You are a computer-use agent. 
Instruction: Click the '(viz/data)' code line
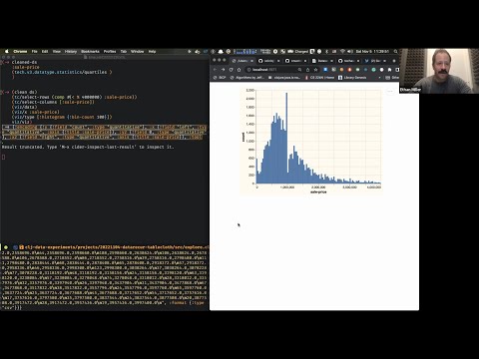click(25, 107)
